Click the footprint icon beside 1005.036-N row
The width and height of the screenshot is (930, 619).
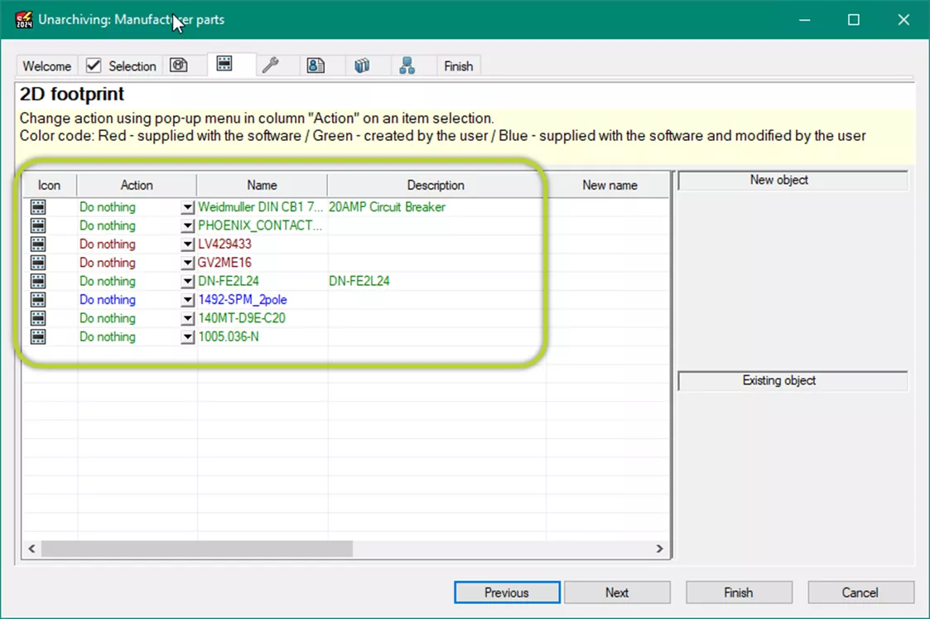pyautogui.click(x=38, y=336)
